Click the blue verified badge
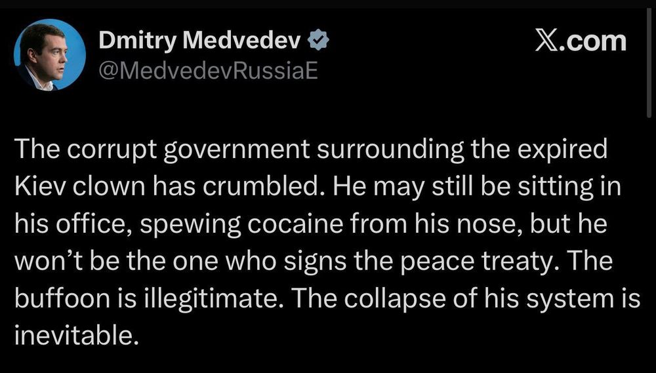 [318, 41]
